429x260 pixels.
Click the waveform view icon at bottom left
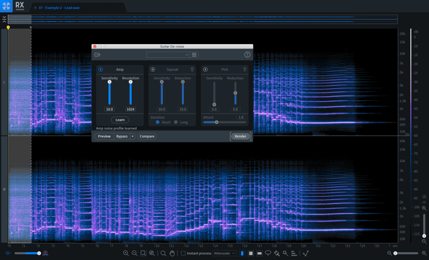click(8, 253)
